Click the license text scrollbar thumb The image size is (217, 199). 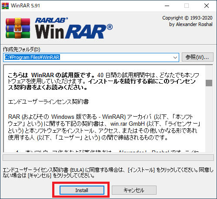point(209,83)
